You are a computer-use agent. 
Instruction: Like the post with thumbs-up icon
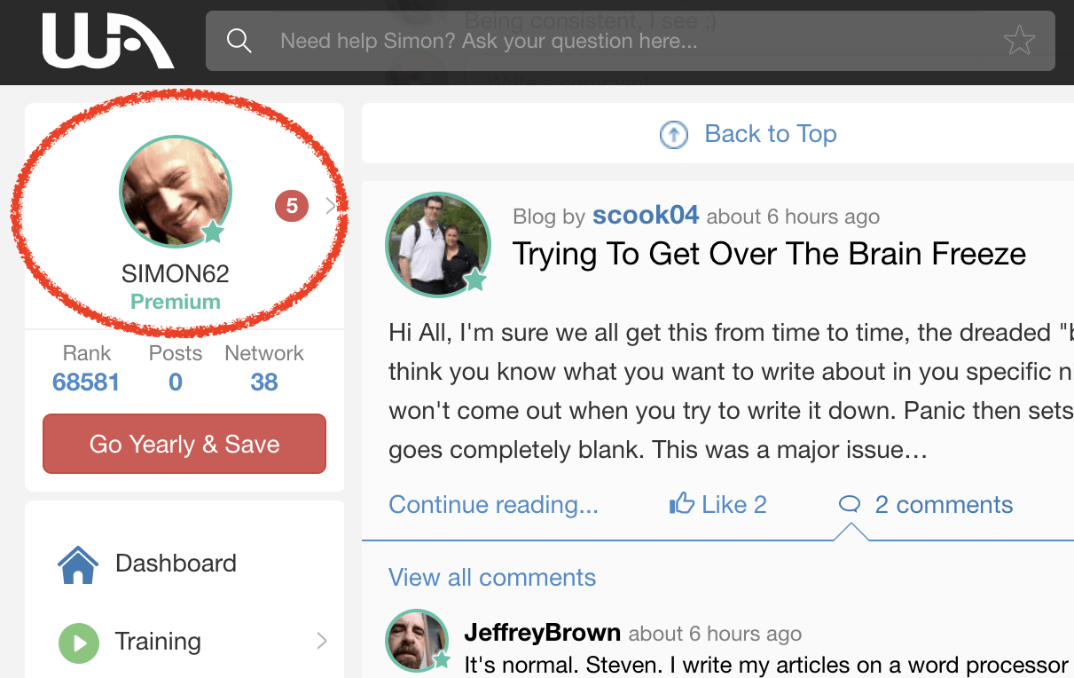coord(682,504)
